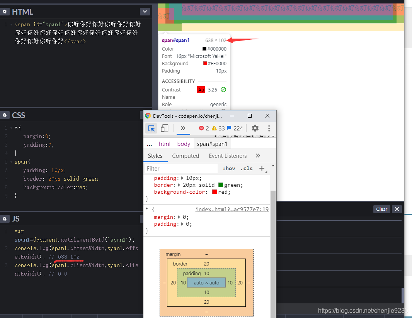Screen dimensions: 412x318
Task: Switch to the Computed tab
Action: click(186, 156)
